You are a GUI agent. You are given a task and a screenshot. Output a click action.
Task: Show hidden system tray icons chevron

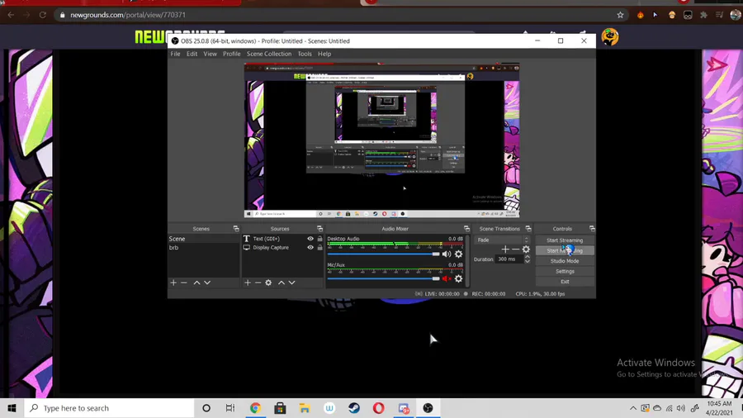point(633,408)
